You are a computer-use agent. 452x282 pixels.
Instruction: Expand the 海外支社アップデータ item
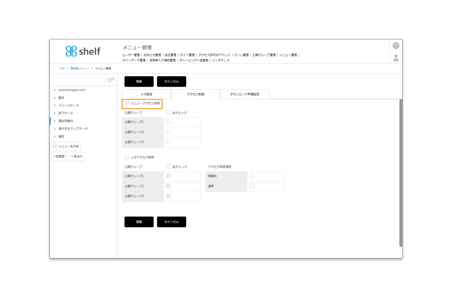pyautogui.click(x=55, y=129)
